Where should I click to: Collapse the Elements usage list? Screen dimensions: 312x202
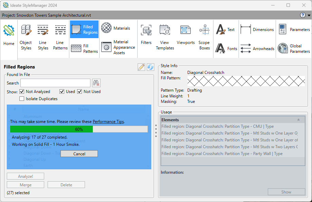[x=298, y=120]
